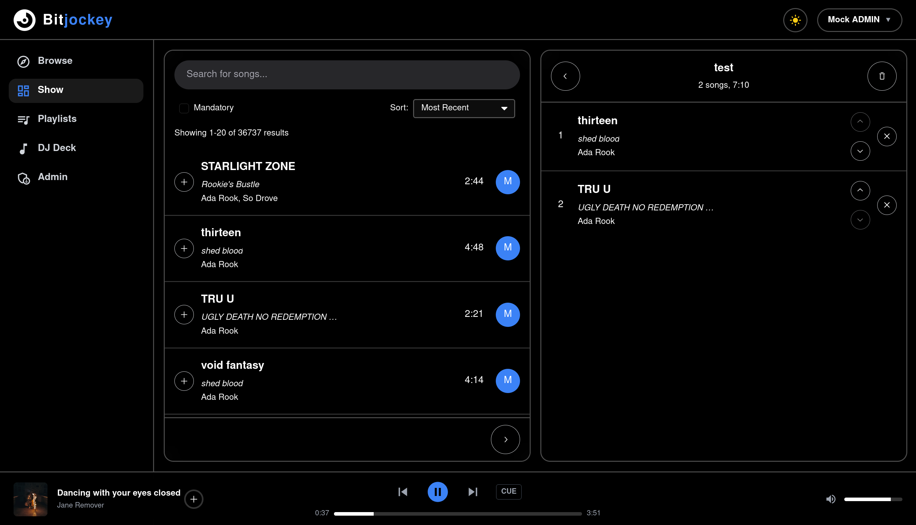Collapse the test queue with the back chevron

click(565, 76)
